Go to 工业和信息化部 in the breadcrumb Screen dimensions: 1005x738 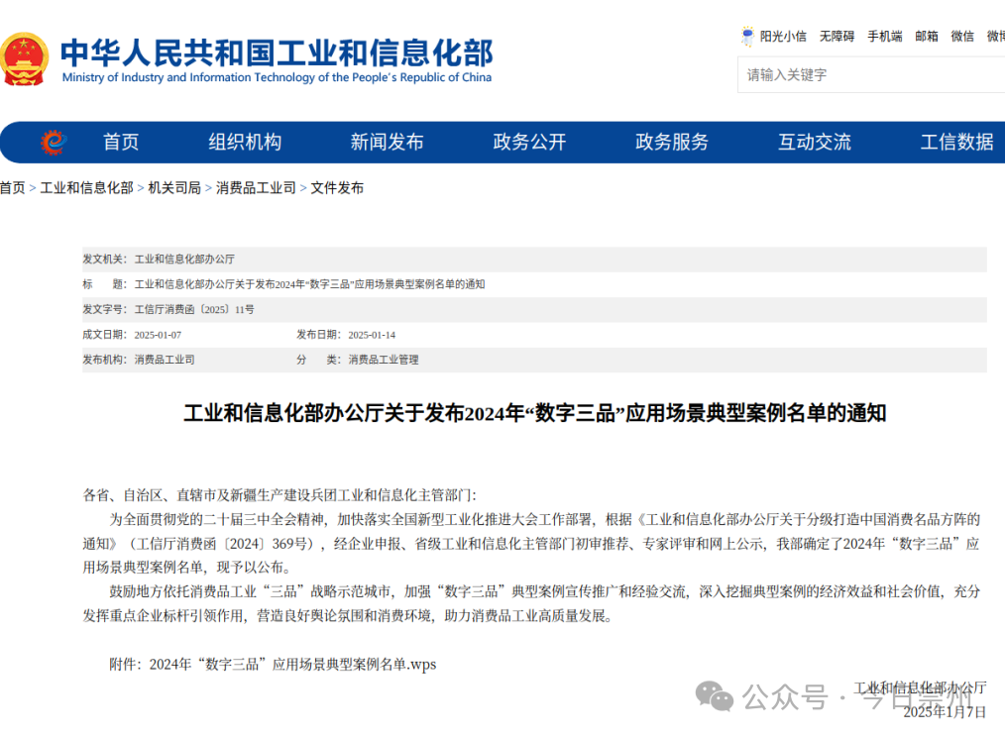pyautogui.click(x=86, y=187)
